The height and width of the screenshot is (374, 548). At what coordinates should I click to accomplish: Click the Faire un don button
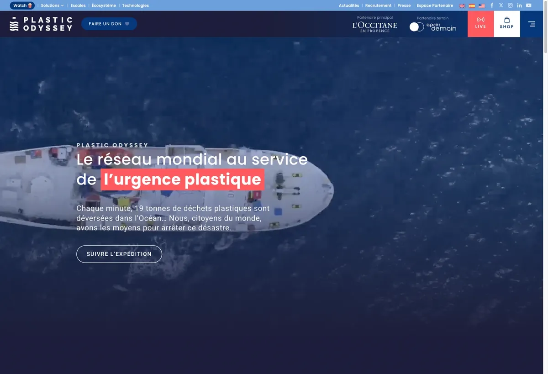click(109, 24)
